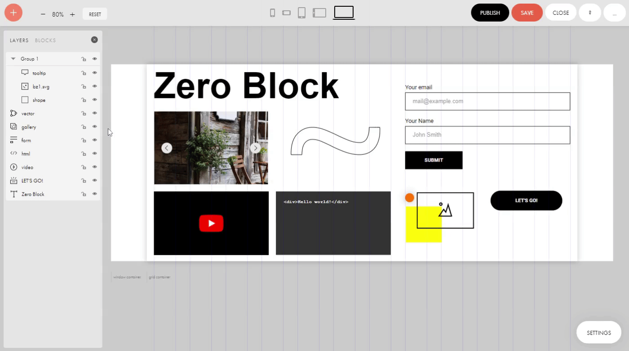Open the SETTINGS panel

tap(598, 332)
